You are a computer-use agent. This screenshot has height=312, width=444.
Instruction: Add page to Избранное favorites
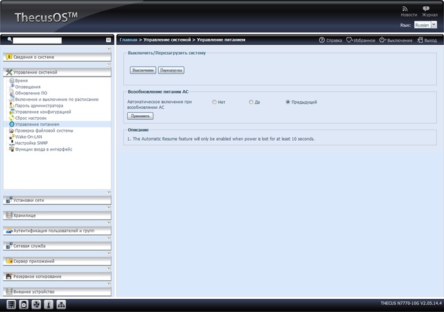(x=361, y=40)
